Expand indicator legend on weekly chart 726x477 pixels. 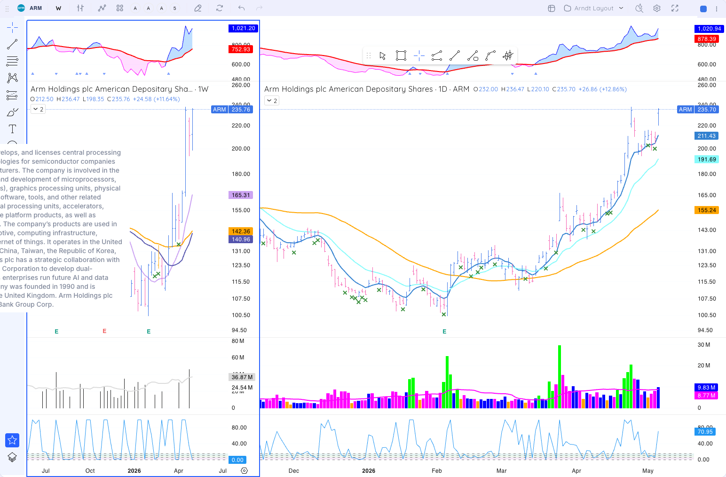click(x=38, y=109)
